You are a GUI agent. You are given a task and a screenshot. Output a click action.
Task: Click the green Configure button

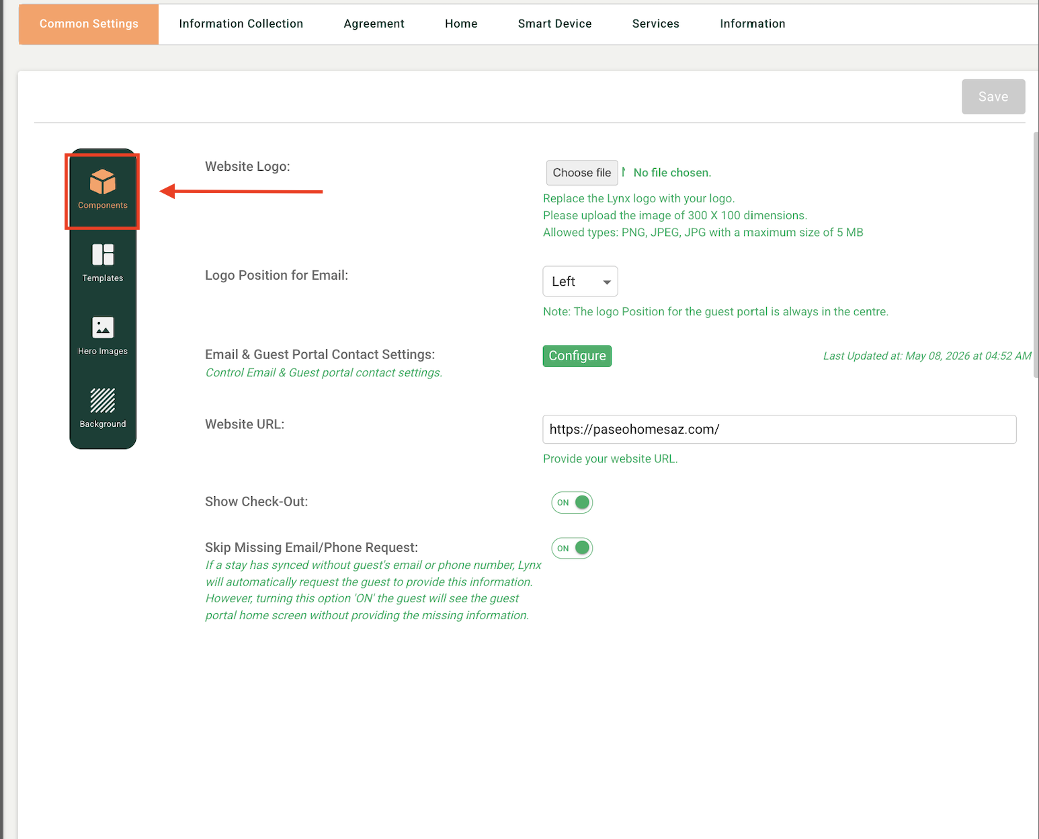(577, 356)
